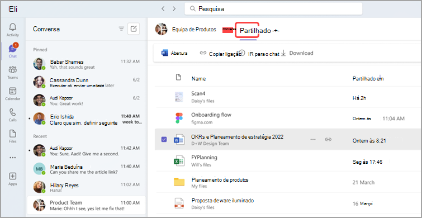Open chat with Cassandra Dunn
This screenshot has height=218, width=422.
point(87,82)
